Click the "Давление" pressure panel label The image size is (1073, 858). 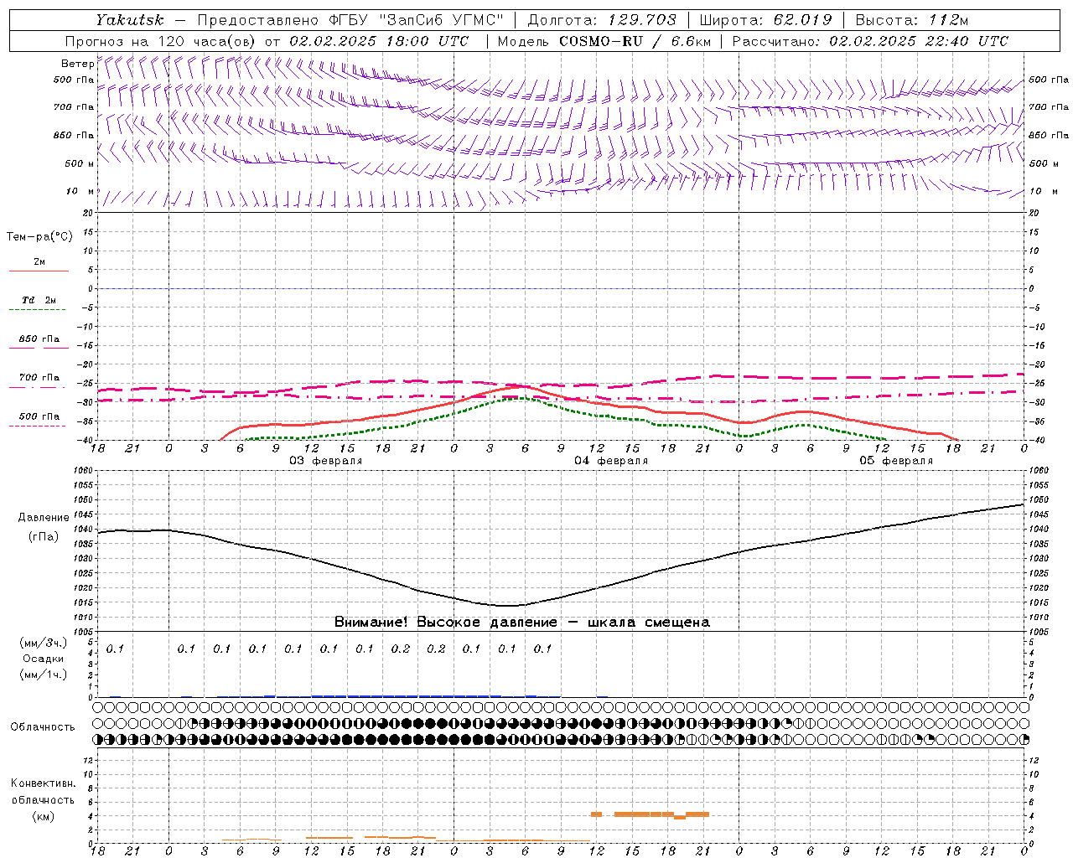click(x=44, y=518)
